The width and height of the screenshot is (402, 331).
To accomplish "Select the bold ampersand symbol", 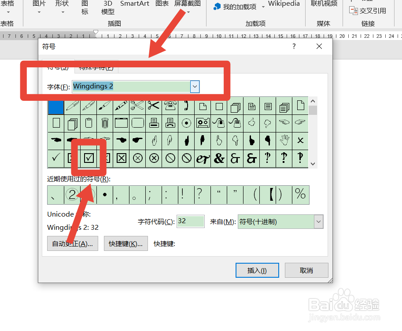I will (x=219, y=158).
